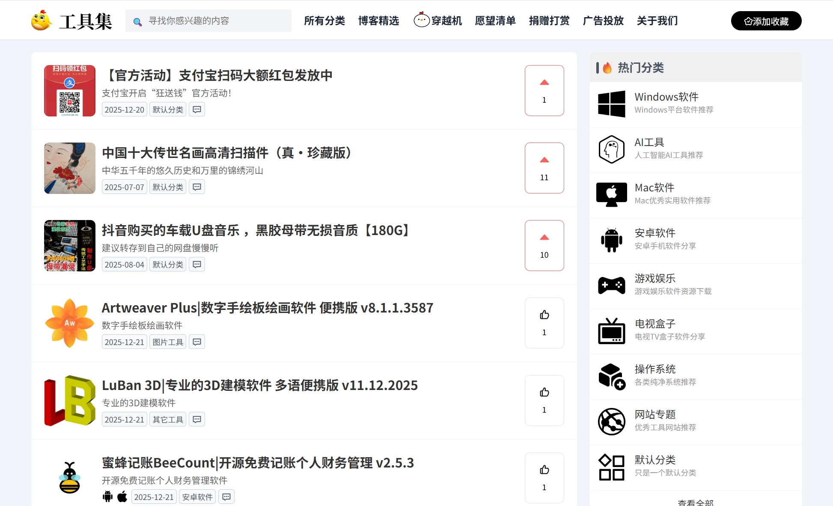Click the Windows软件 category icon
The width and height of the screenshot is (833, 506).
click(x=611, y=104)
